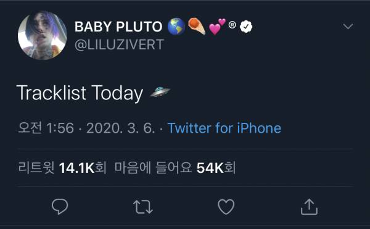Tap the share upload icon

(x=309, y=207)
